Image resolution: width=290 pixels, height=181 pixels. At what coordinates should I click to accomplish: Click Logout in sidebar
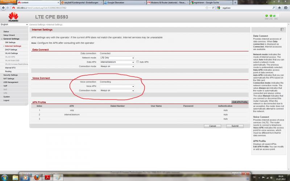click(6, 100)
